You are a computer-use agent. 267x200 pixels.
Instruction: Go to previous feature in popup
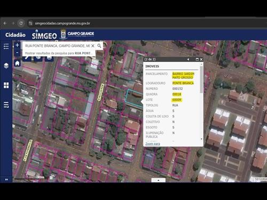(188, 59)
